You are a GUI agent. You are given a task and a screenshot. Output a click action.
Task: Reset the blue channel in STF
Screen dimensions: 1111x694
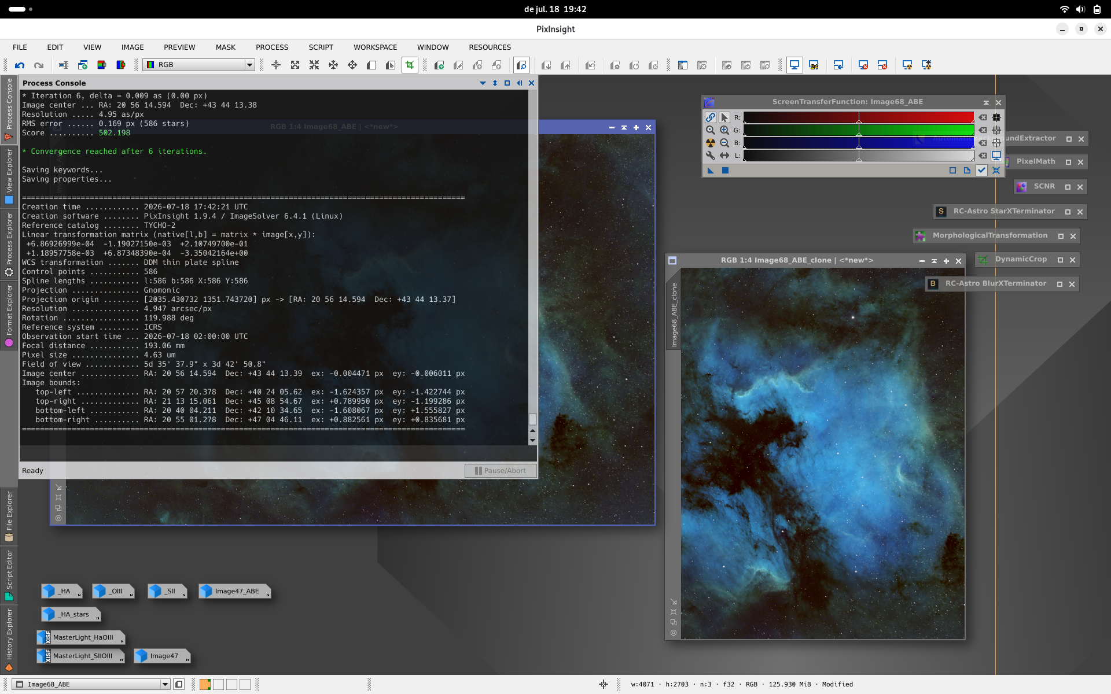pos(983,143)
